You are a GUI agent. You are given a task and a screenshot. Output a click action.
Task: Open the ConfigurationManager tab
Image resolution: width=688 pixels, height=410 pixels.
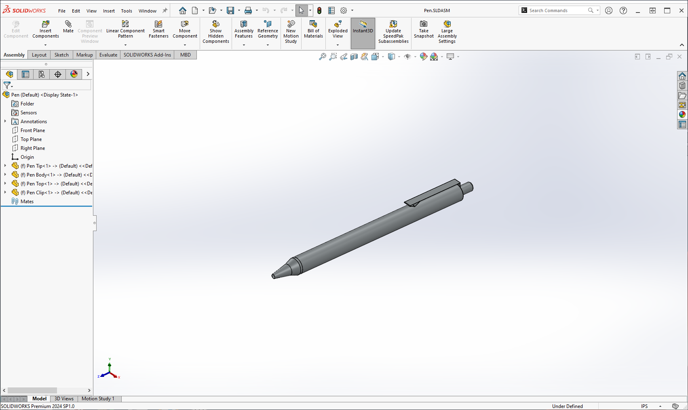pos(42,74)
